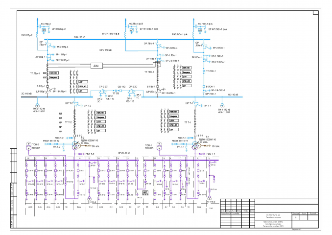
Task: Select the ТТ ЛВс-1 label
Action: click(x=149, y=72)
